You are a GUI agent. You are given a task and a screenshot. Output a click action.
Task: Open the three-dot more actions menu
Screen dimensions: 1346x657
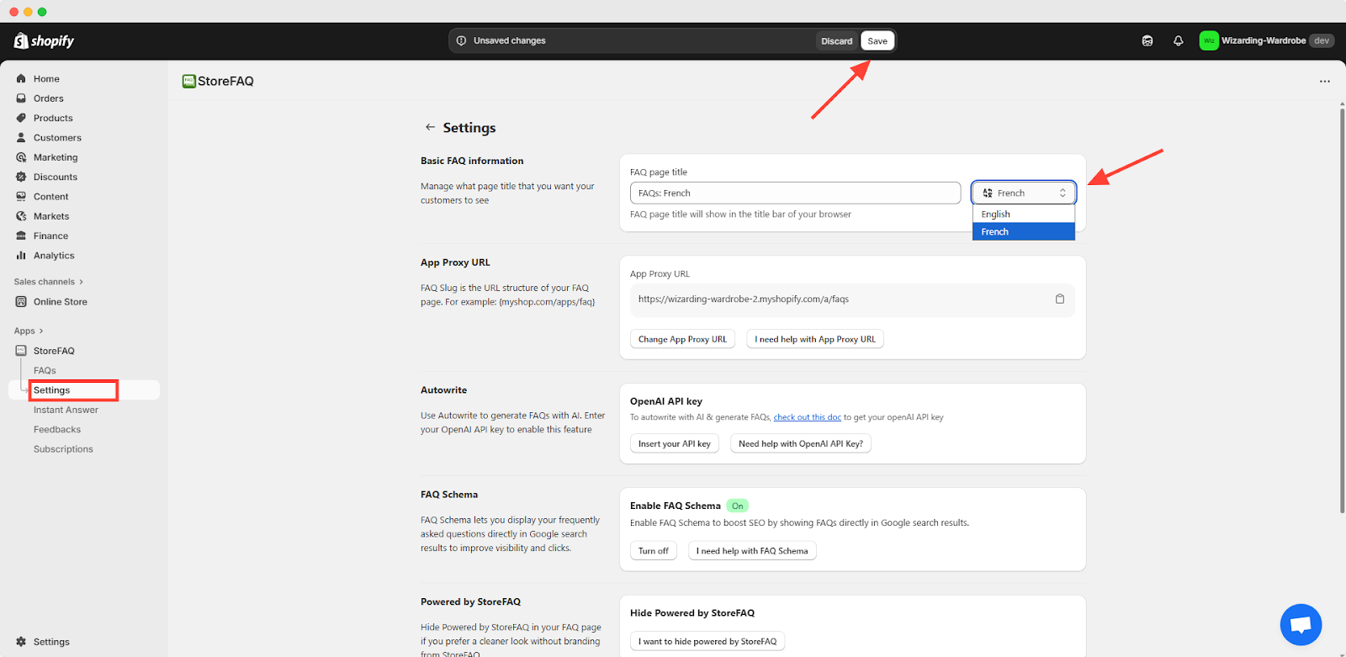[1325, 82]
